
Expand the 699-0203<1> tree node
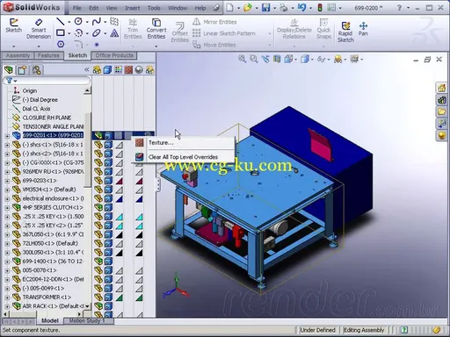pyautogui.click(x=7, y=181)
